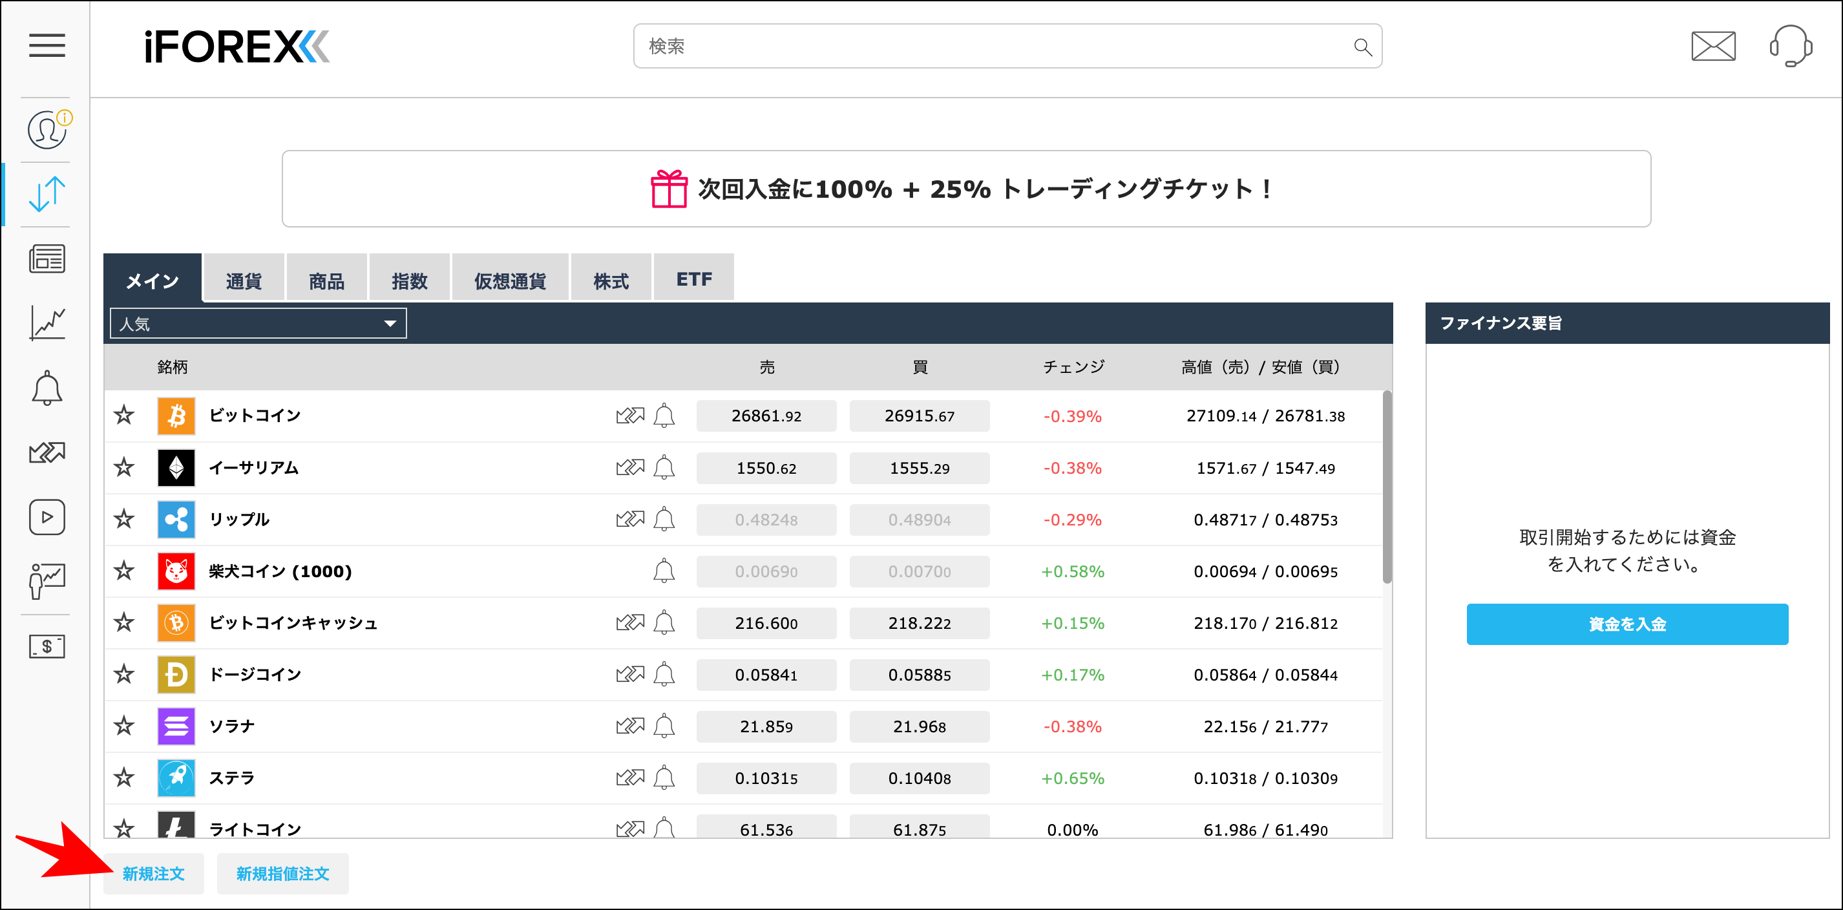1843x910 pixels.
Task: Click the 資金を入金 deposit button
Action: click(1627, 624)
